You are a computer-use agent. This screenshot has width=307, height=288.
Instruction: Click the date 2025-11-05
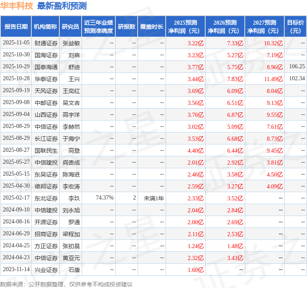16,43
